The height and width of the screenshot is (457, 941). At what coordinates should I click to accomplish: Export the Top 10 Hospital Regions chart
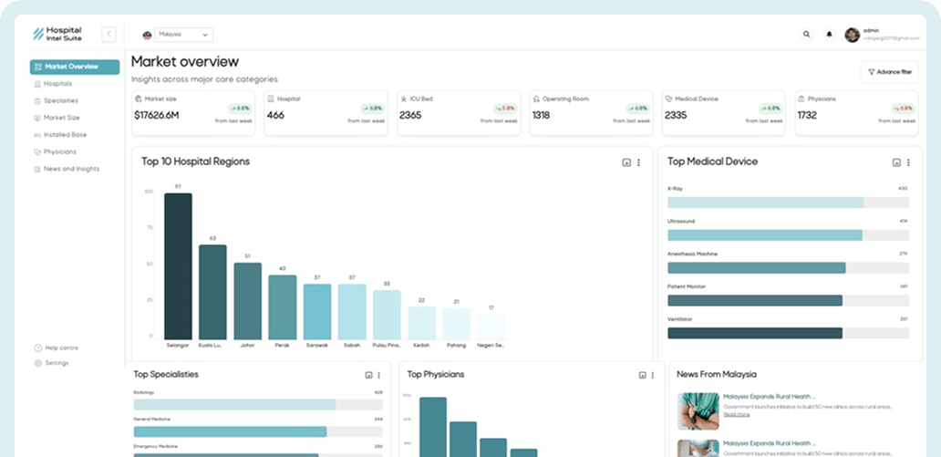pyautogui.click(x=626, y=162)
